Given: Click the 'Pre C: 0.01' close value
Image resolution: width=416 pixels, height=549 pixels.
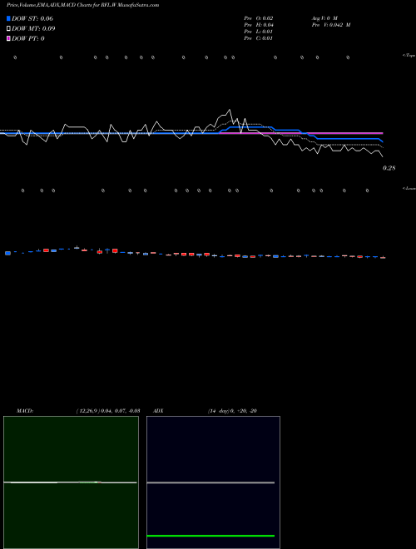Looking at the screenshot, I should [259, 38].
